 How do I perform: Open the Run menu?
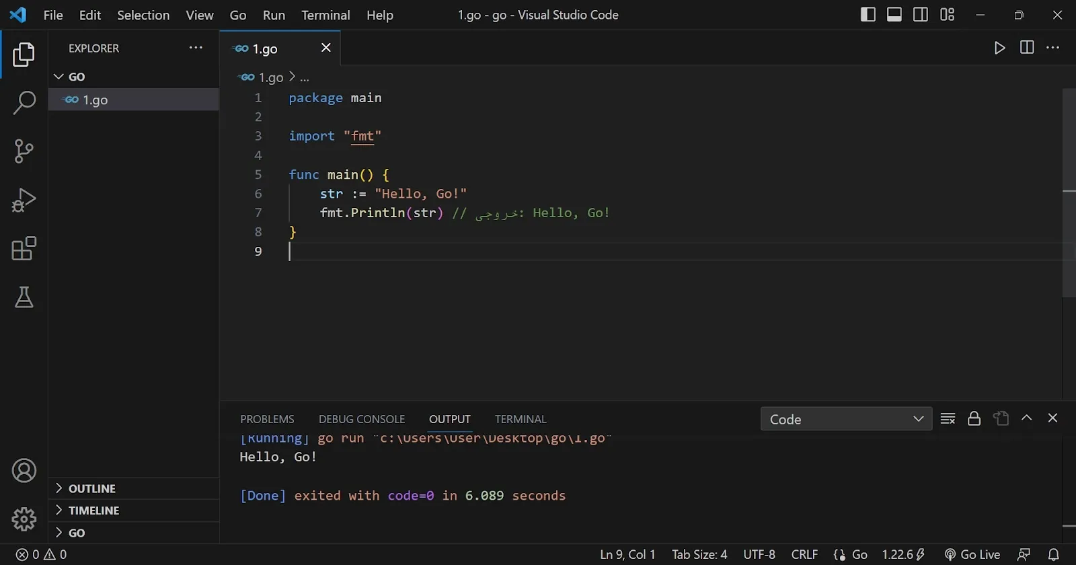[274, 15]
